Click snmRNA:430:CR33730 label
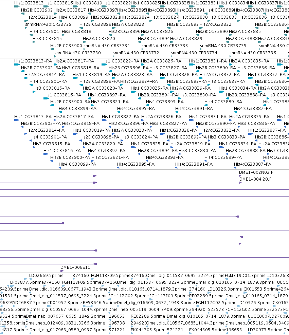Image resolution: width=289 pixels, height=335 pixels. pos(77,53)
